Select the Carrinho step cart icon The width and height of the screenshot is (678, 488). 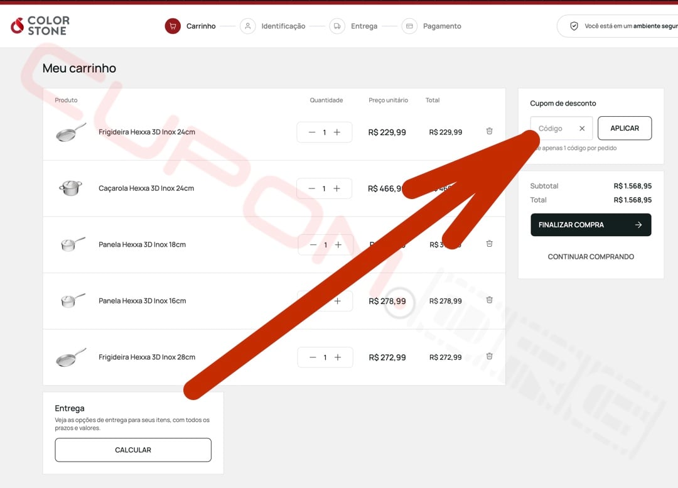click(x=173, y=26)
